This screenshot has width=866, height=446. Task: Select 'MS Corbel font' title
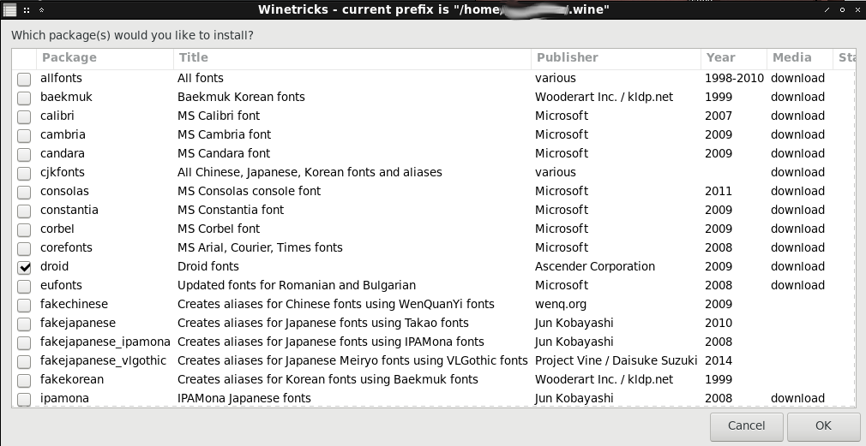219,229
